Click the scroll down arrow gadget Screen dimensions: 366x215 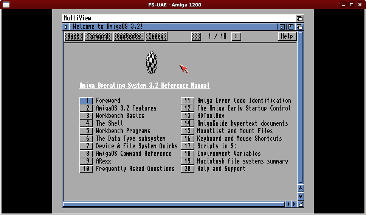(x=301, y=196)
